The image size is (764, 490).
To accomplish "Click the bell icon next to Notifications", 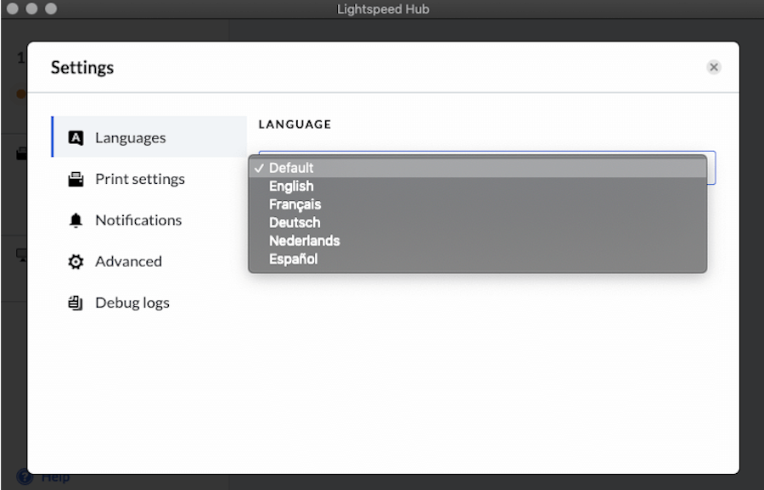I will (76, 220).
